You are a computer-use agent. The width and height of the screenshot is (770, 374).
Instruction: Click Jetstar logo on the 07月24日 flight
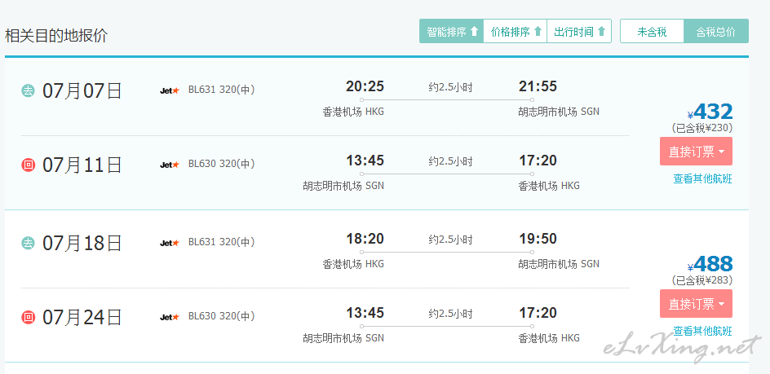[170, 317]
